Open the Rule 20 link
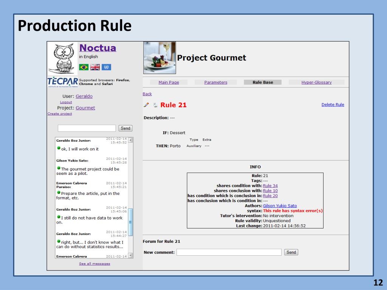 [270, 196]
